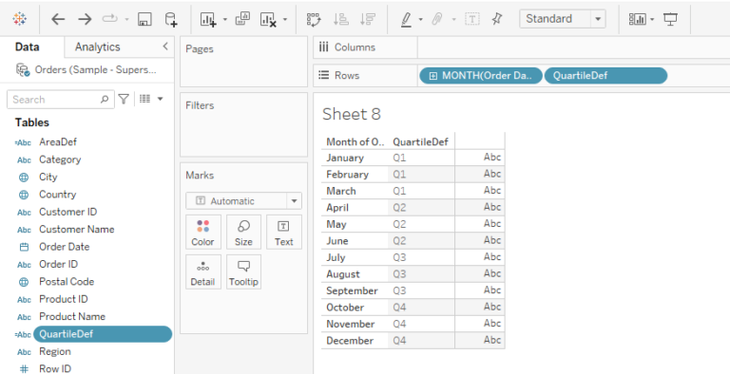Click the New Worksheet chart icon

tap(208, 19)
